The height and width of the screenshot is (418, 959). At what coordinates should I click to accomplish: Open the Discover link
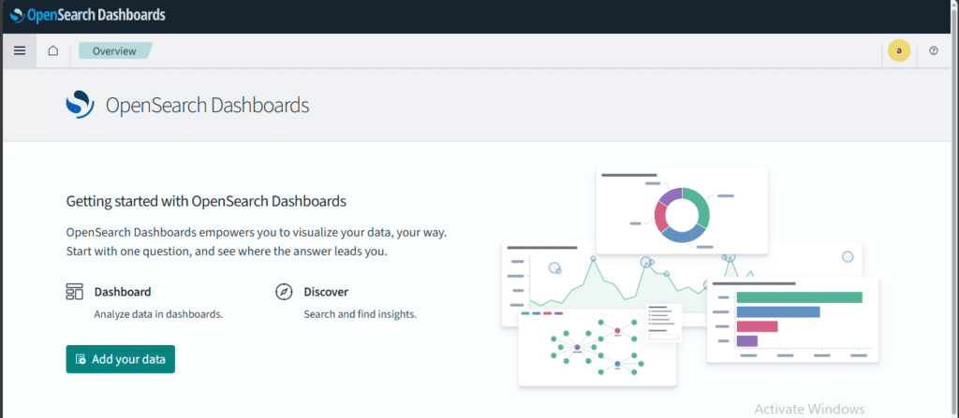(x=326, y=292)
